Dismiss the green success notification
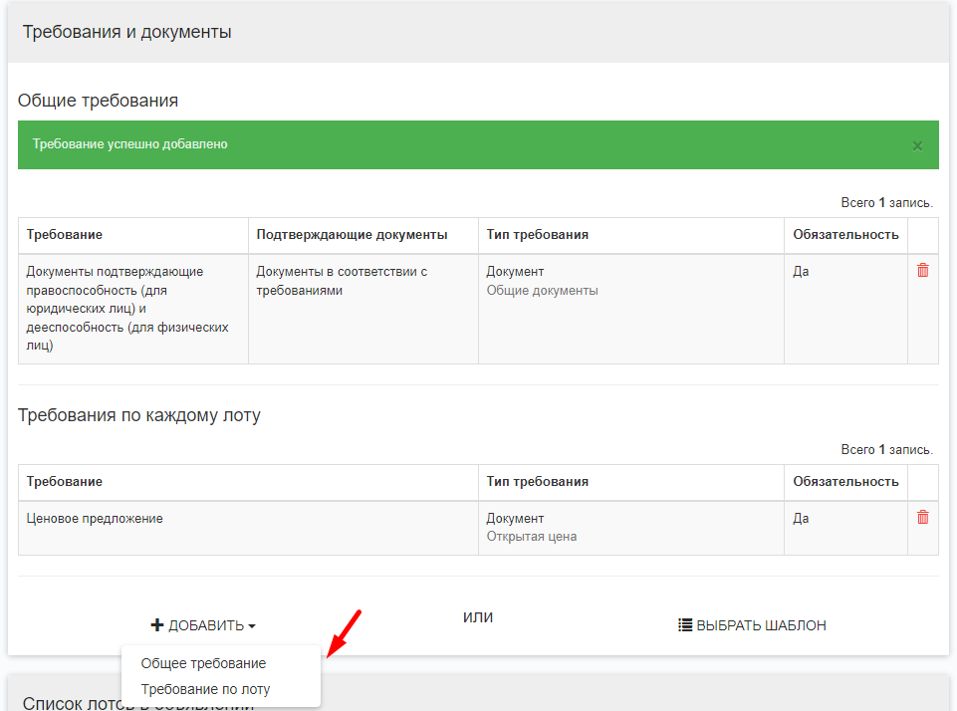Viewport: 957px width, 711px height. click(x=917, y=146)
